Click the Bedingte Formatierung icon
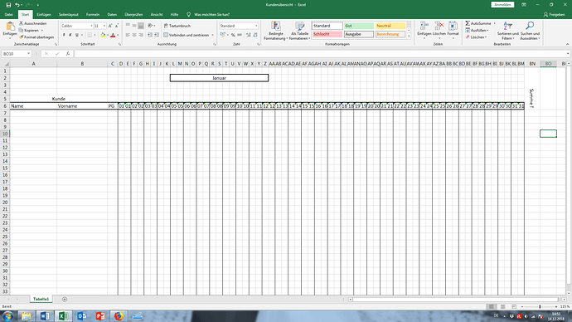 276,27
